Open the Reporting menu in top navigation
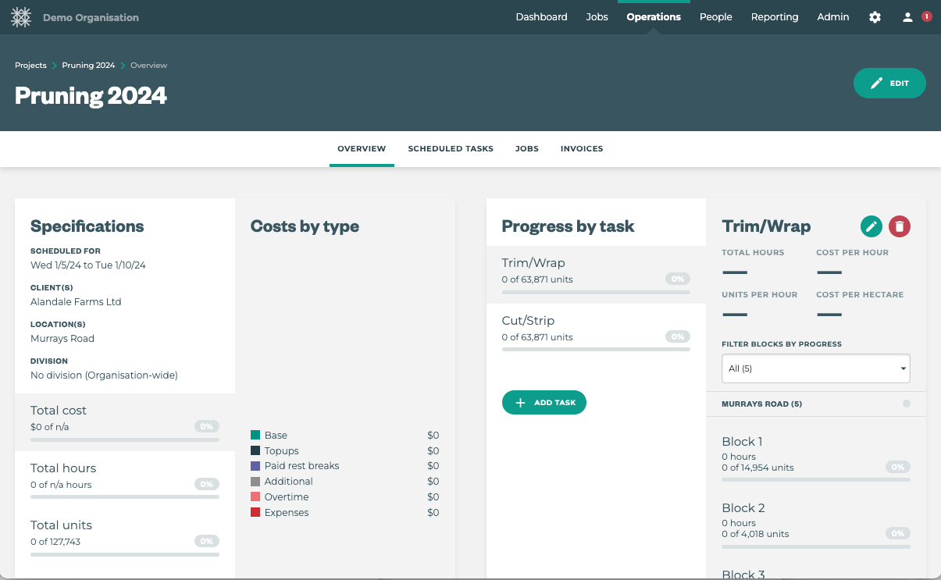 (774, 17)
